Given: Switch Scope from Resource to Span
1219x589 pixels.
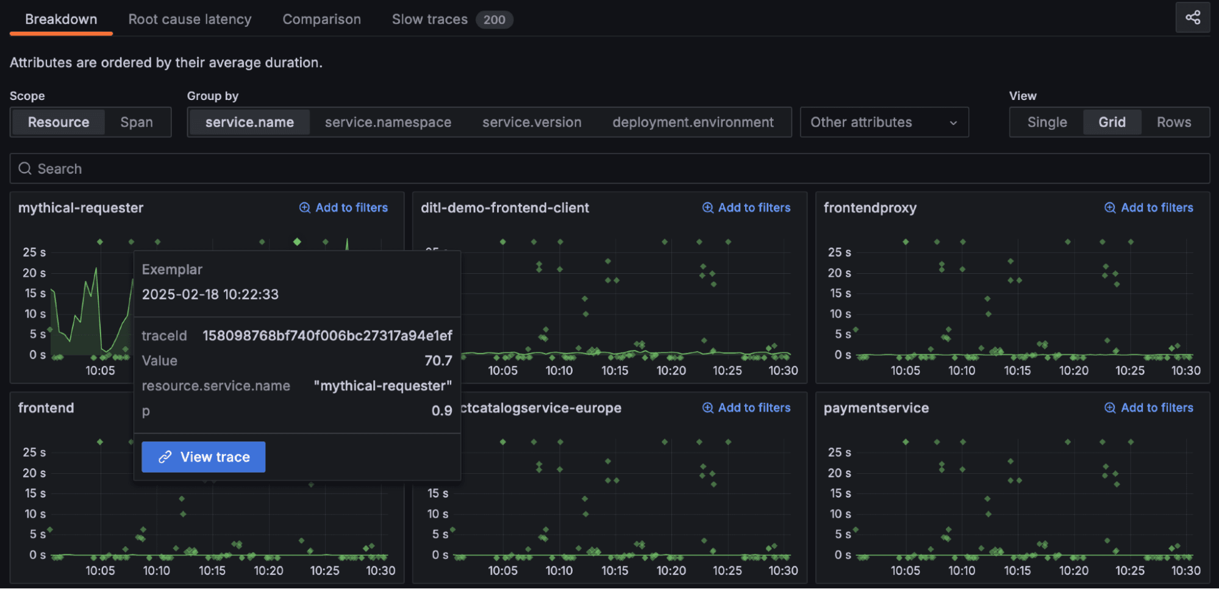Looking at the screenshot, I should [137, 122].
